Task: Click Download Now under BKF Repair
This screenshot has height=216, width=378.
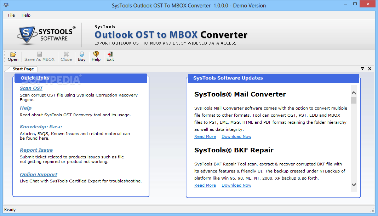Action: (236, 185)
